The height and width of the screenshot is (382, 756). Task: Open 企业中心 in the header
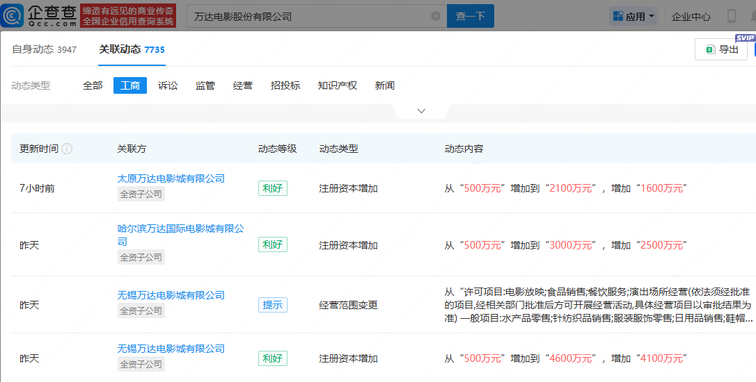point(691,16)
